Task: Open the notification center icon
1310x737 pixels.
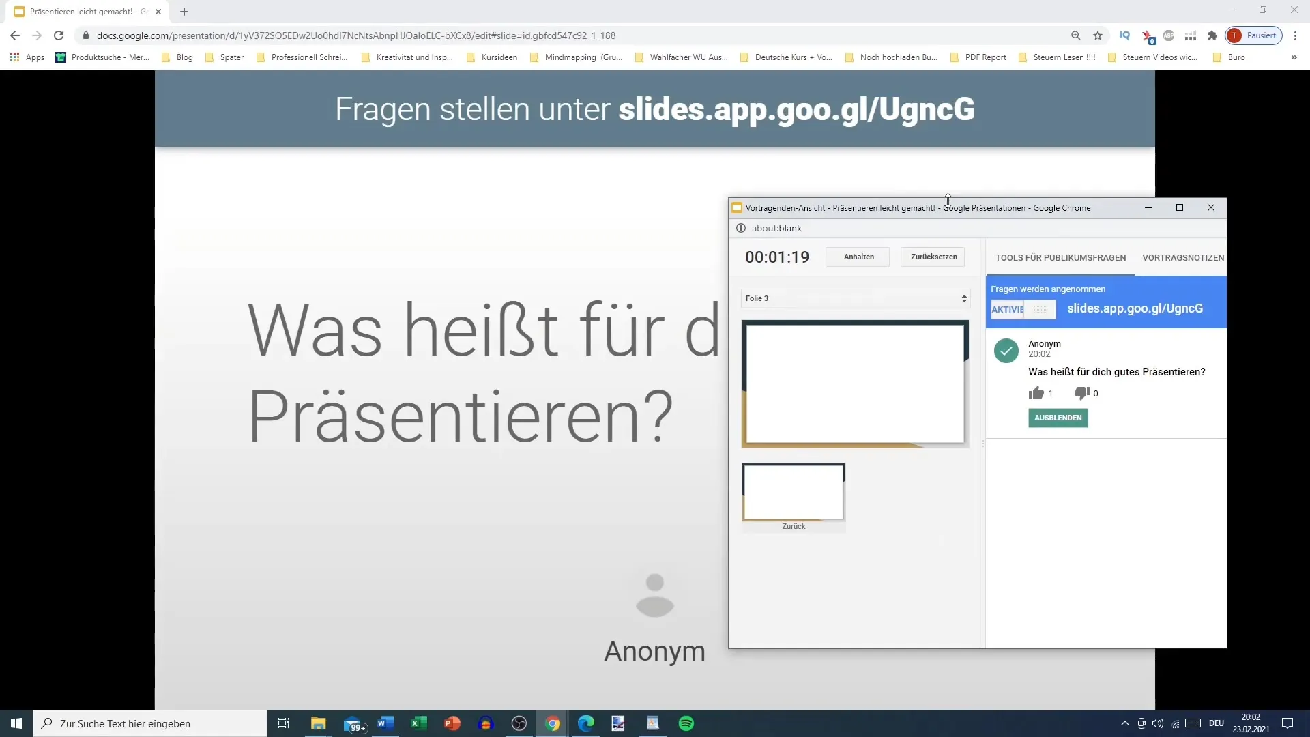Action: pos(1287,723)
